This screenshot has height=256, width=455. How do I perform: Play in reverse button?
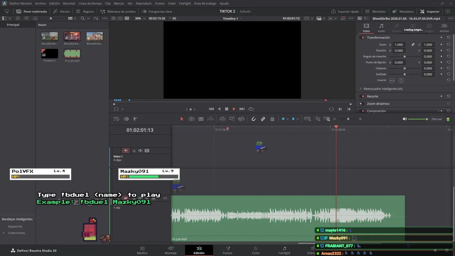pyautogui.click(x=219, y=109)
